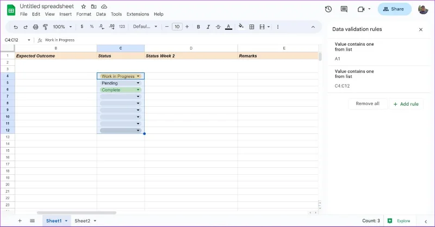The width and height of the screenshot is (435, 227).
Task: Click the Add rule button
Action: 406,104
